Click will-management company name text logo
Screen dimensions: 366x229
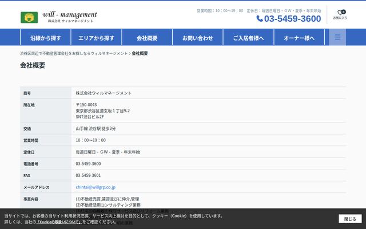70,17
